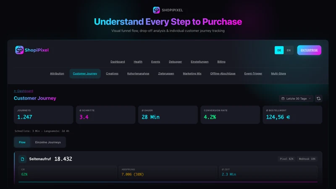The image size is (336, 189).
Task: Click the Seitenaufruf funnel progress bar
Action: (168, 182)
